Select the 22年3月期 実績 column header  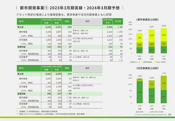click(x=46, y=21)
